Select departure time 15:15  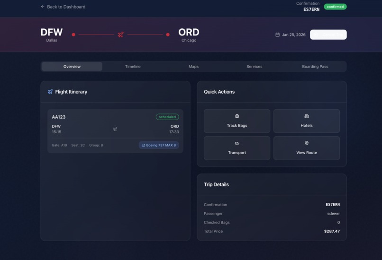click(56, 132)
